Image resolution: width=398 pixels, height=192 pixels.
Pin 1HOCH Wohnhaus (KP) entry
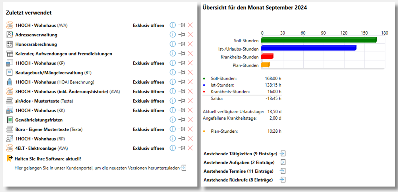(x=182, y=63)
